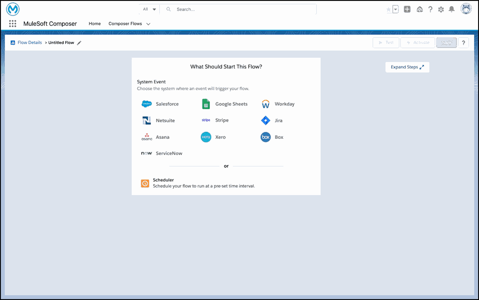The height and width of the screenshot is (300, 479).
Task: Pick the Asana connector icon
Action: (146, 137)
